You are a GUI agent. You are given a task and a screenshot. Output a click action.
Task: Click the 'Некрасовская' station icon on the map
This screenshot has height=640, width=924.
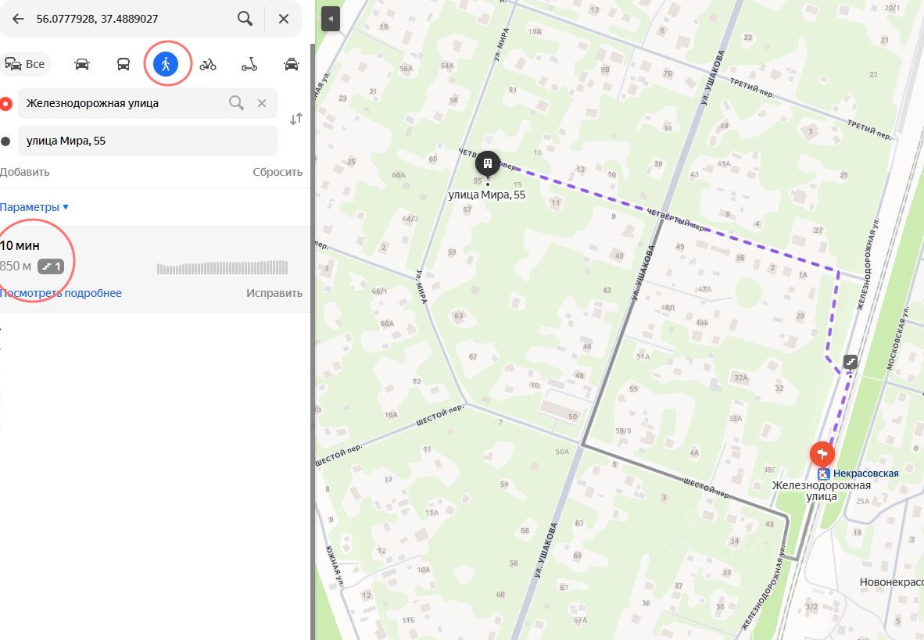(x=824, y=474)
